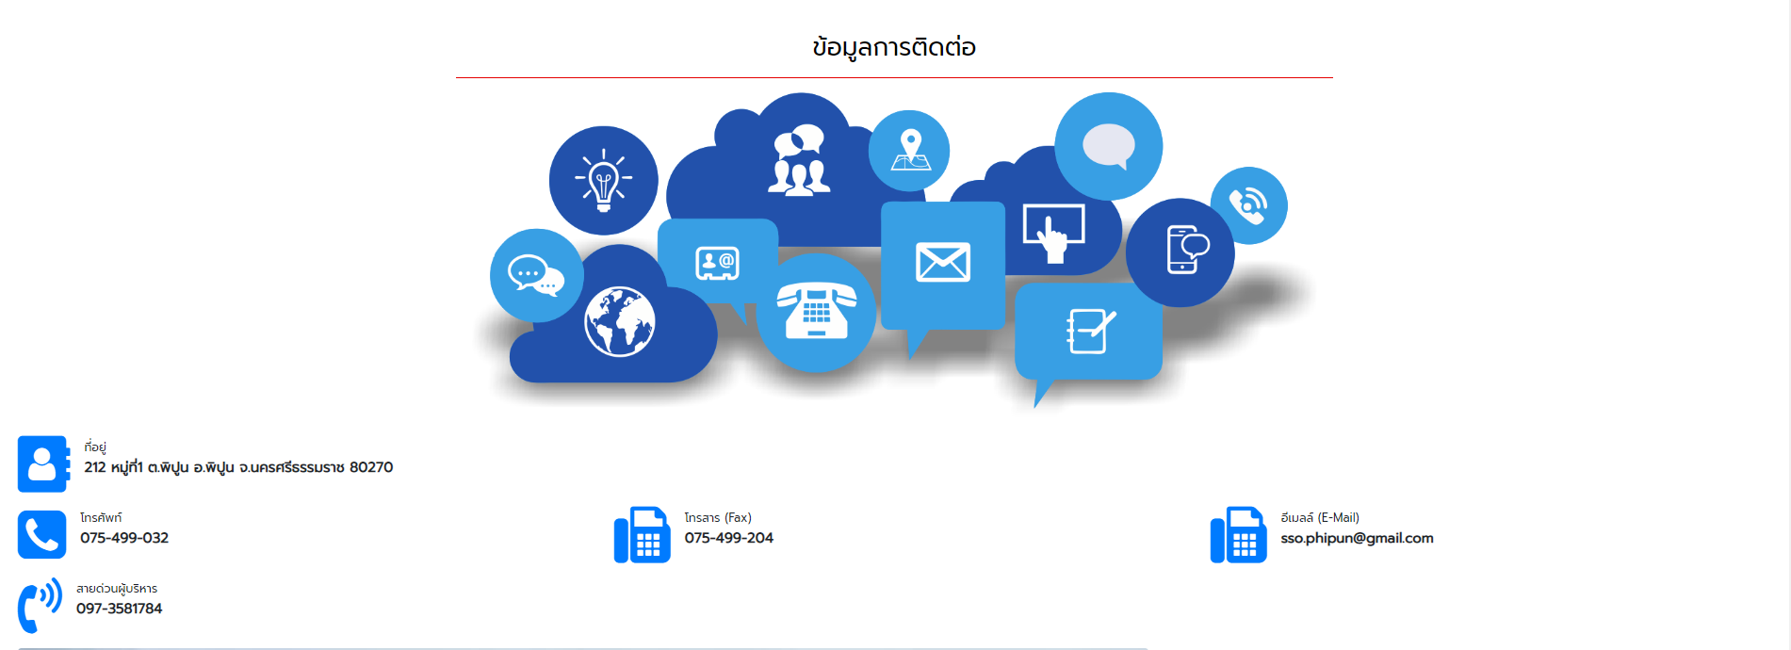The image size is (1791, 650).
Task: Click the touchscreen hand pointer icon
Action: click(x=1053, y=232)
